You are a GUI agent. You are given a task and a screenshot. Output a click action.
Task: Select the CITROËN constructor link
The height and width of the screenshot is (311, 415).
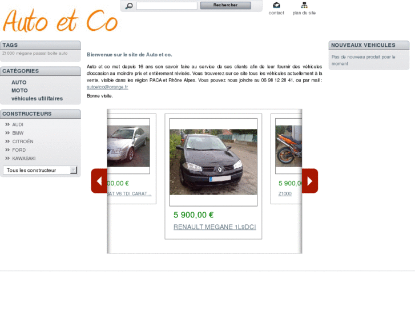[23, 142]
